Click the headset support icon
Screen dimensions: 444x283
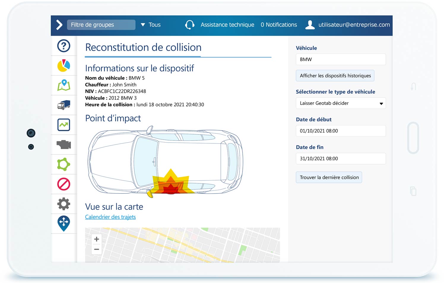tap(190, 25)
